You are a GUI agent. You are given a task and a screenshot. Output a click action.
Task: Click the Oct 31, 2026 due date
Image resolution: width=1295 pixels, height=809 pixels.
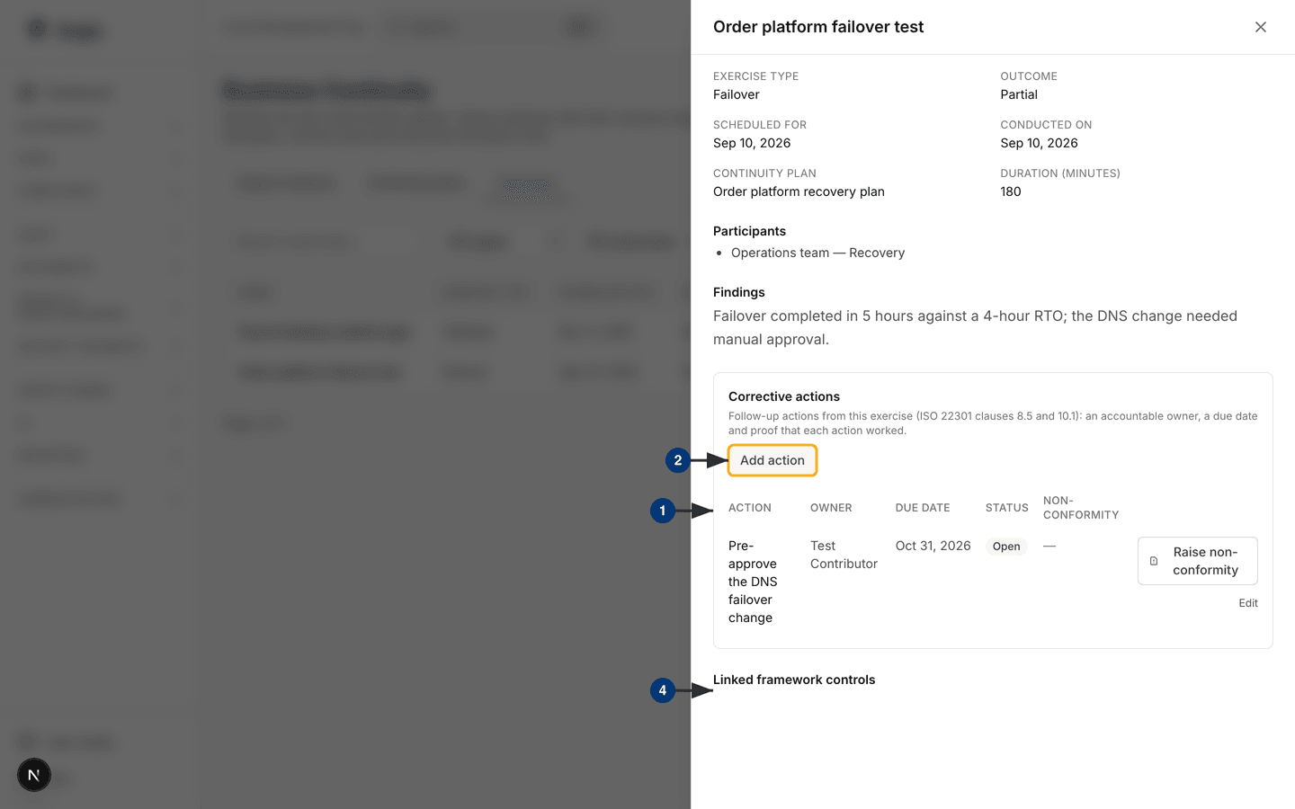point(933,546)
